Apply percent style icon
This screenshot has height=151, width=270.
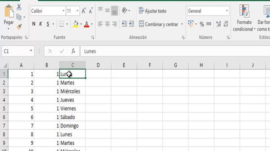click(x=202, y=24)
